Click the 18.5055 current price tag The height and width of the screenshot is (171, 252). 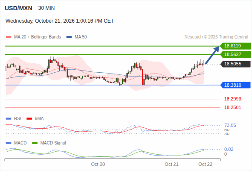coord(235,64)
